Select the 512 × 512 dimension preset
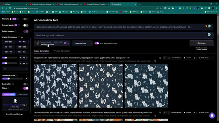 pyautogui.click(x=8, y=42)
